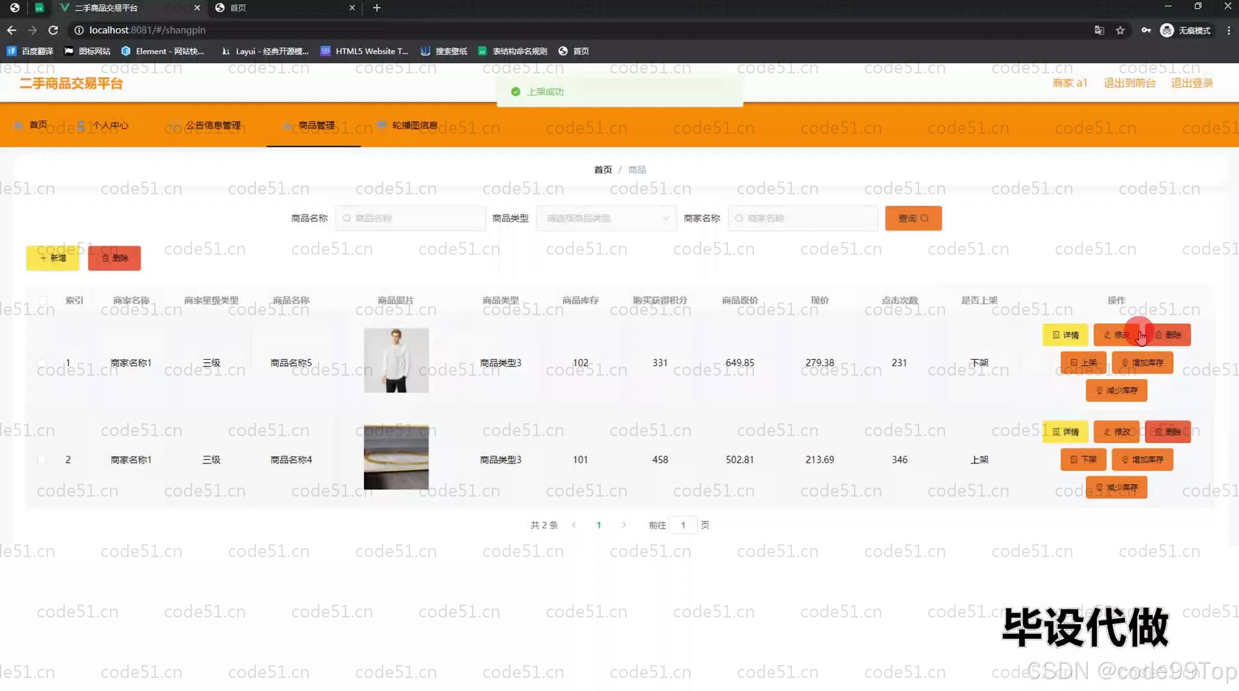Toggle the select-all header checkbox
1239x691 pixels.
(x=42, y=300)
